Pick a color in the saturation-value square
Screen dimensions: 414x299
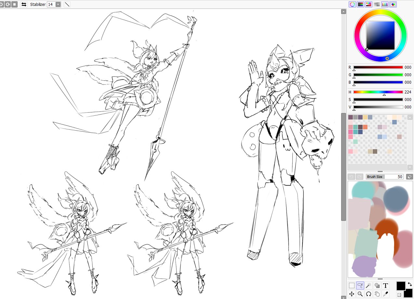coord(380,36)
